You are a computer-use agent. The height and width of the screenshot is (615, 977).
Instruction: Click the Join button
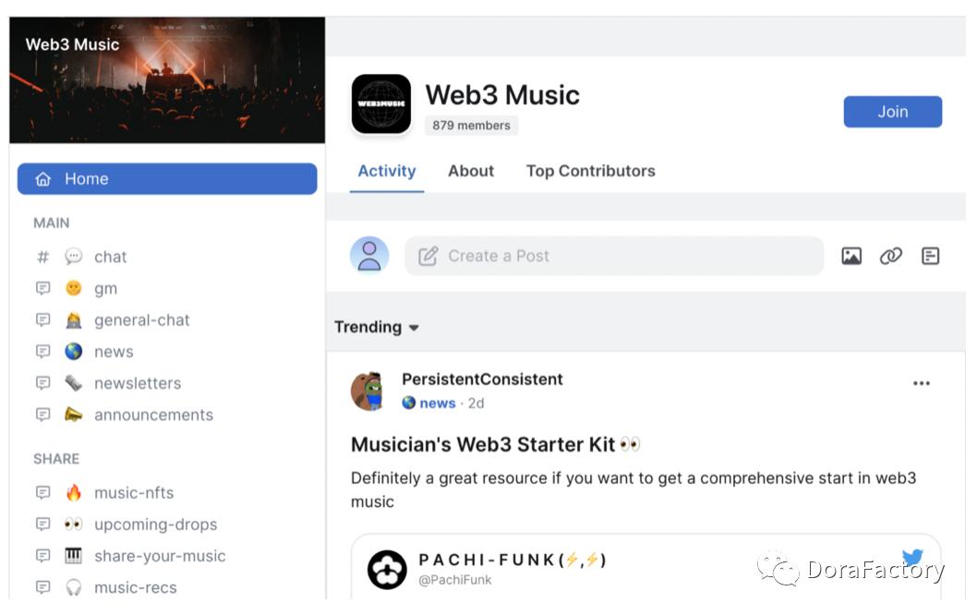(892, 111)
